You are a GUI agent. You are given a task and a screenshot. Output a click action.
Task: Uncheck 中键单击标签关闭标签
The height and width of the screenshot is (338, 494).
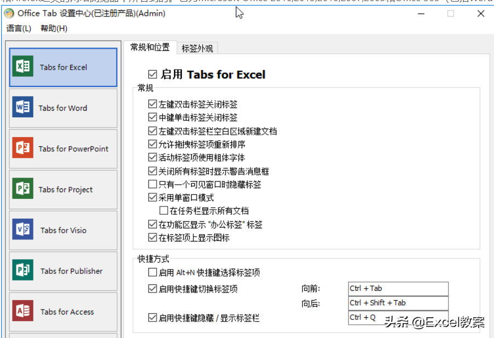pyautogui.click(x=152, y=117)
